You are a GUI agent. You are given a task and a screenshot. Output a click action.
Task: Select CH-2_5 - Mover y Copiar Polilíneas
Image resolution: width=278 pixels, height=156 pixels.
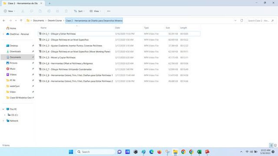tap(119, 58)
